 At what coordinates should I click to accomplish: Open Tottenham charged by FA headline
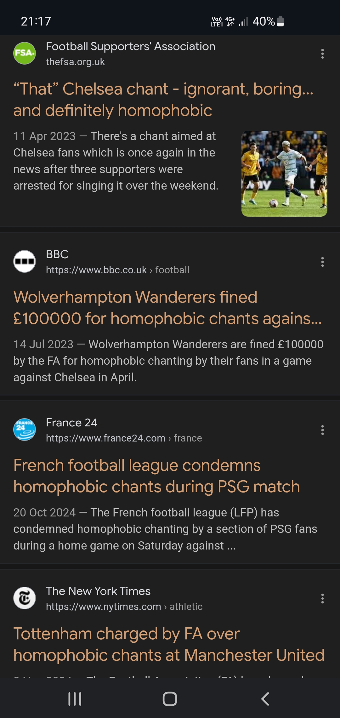point(169,644)
